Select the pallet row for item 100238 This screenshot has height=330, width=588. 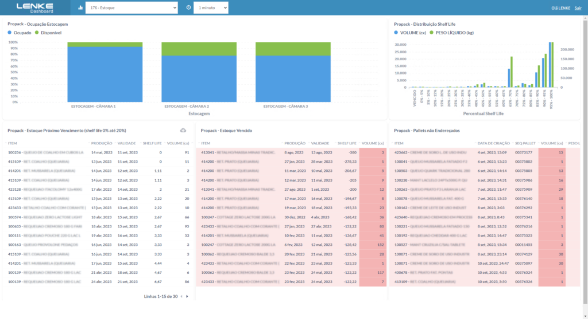(x=485, y=180)
